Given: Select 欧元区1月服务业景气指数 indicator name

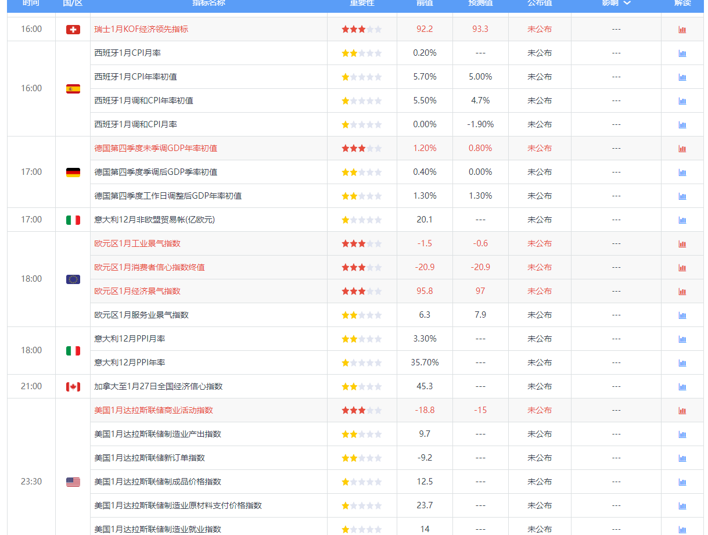Looking at the screenshot, I should coord(141,315).
